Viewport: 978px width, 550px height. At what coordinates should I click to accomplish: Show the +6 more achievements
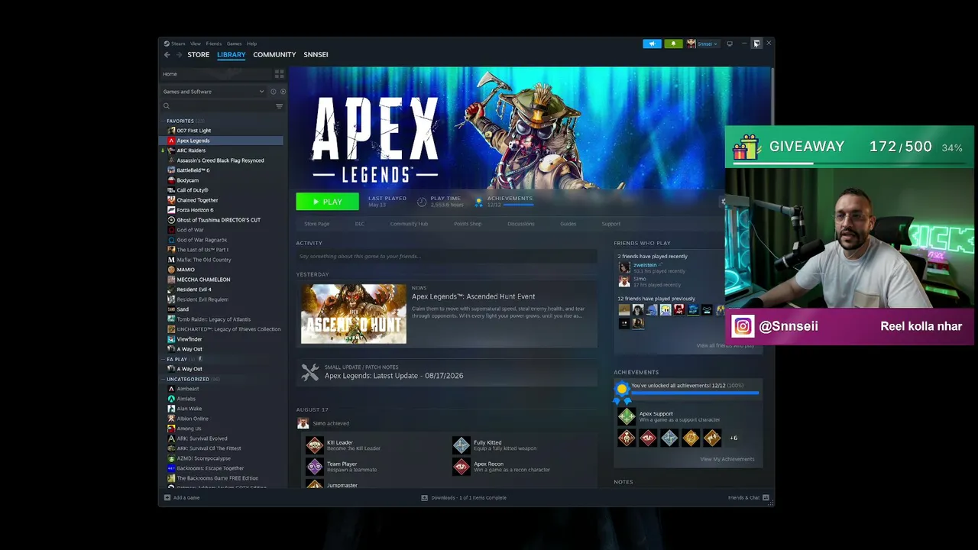click(733, 438)
